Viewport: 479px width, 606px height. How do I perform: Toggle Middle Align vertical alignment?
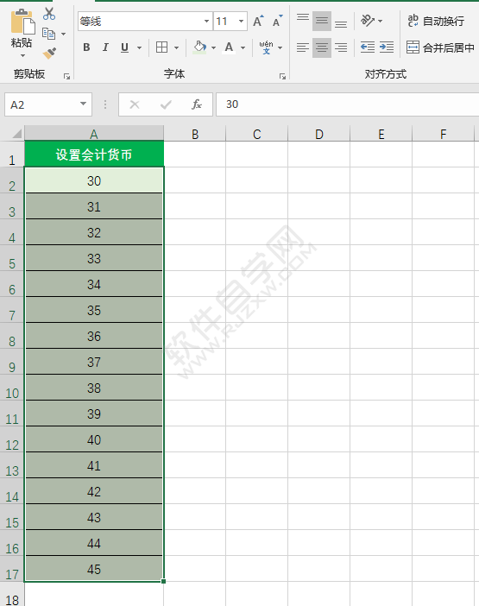click(x=322, y=21)
